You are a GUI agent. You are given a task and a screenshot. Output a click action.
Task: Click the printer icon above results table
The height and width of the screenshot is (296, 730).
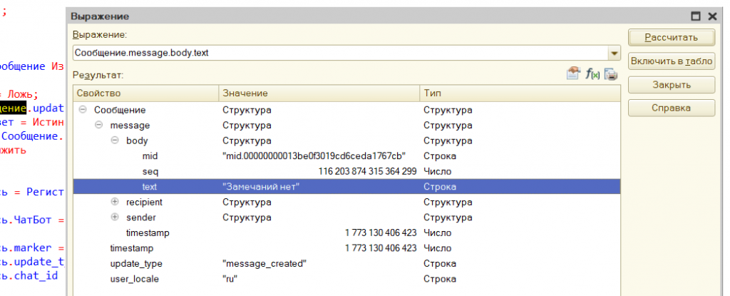tap(611, 73)
